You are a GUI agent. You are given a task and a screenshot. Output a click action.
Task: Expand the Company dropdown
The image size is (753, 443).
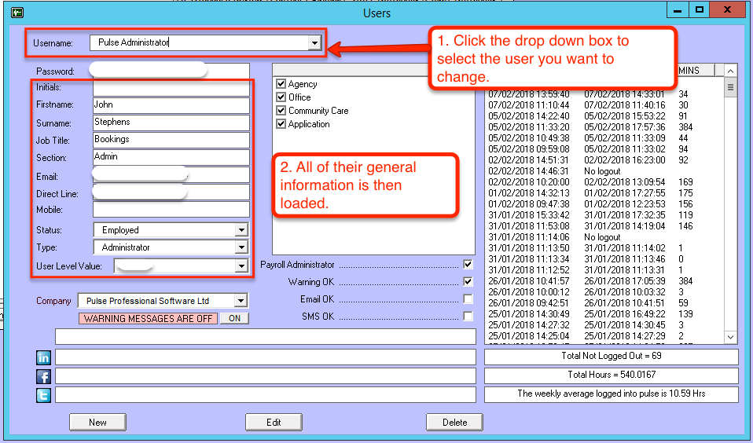(241, 301)
